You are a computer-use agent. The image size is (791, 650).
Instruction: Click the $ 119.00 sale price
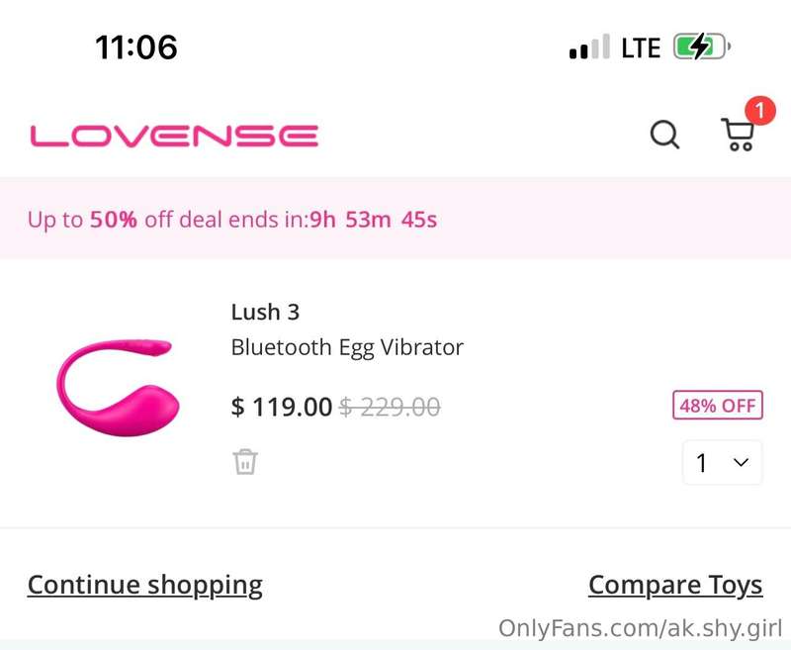coord(282,407)
